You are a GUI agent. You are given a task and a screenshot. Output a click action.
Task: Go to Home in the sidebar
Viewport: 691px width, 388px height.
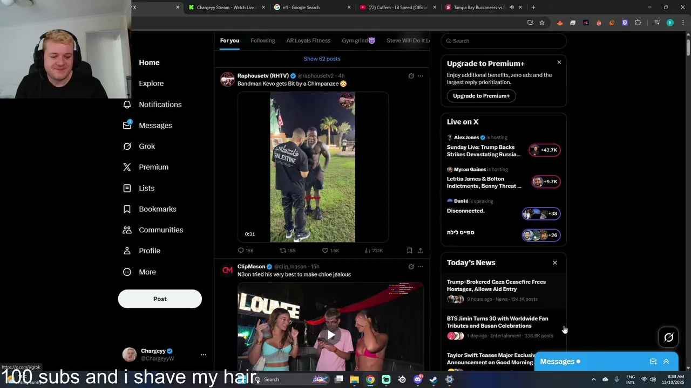(149, 63)
